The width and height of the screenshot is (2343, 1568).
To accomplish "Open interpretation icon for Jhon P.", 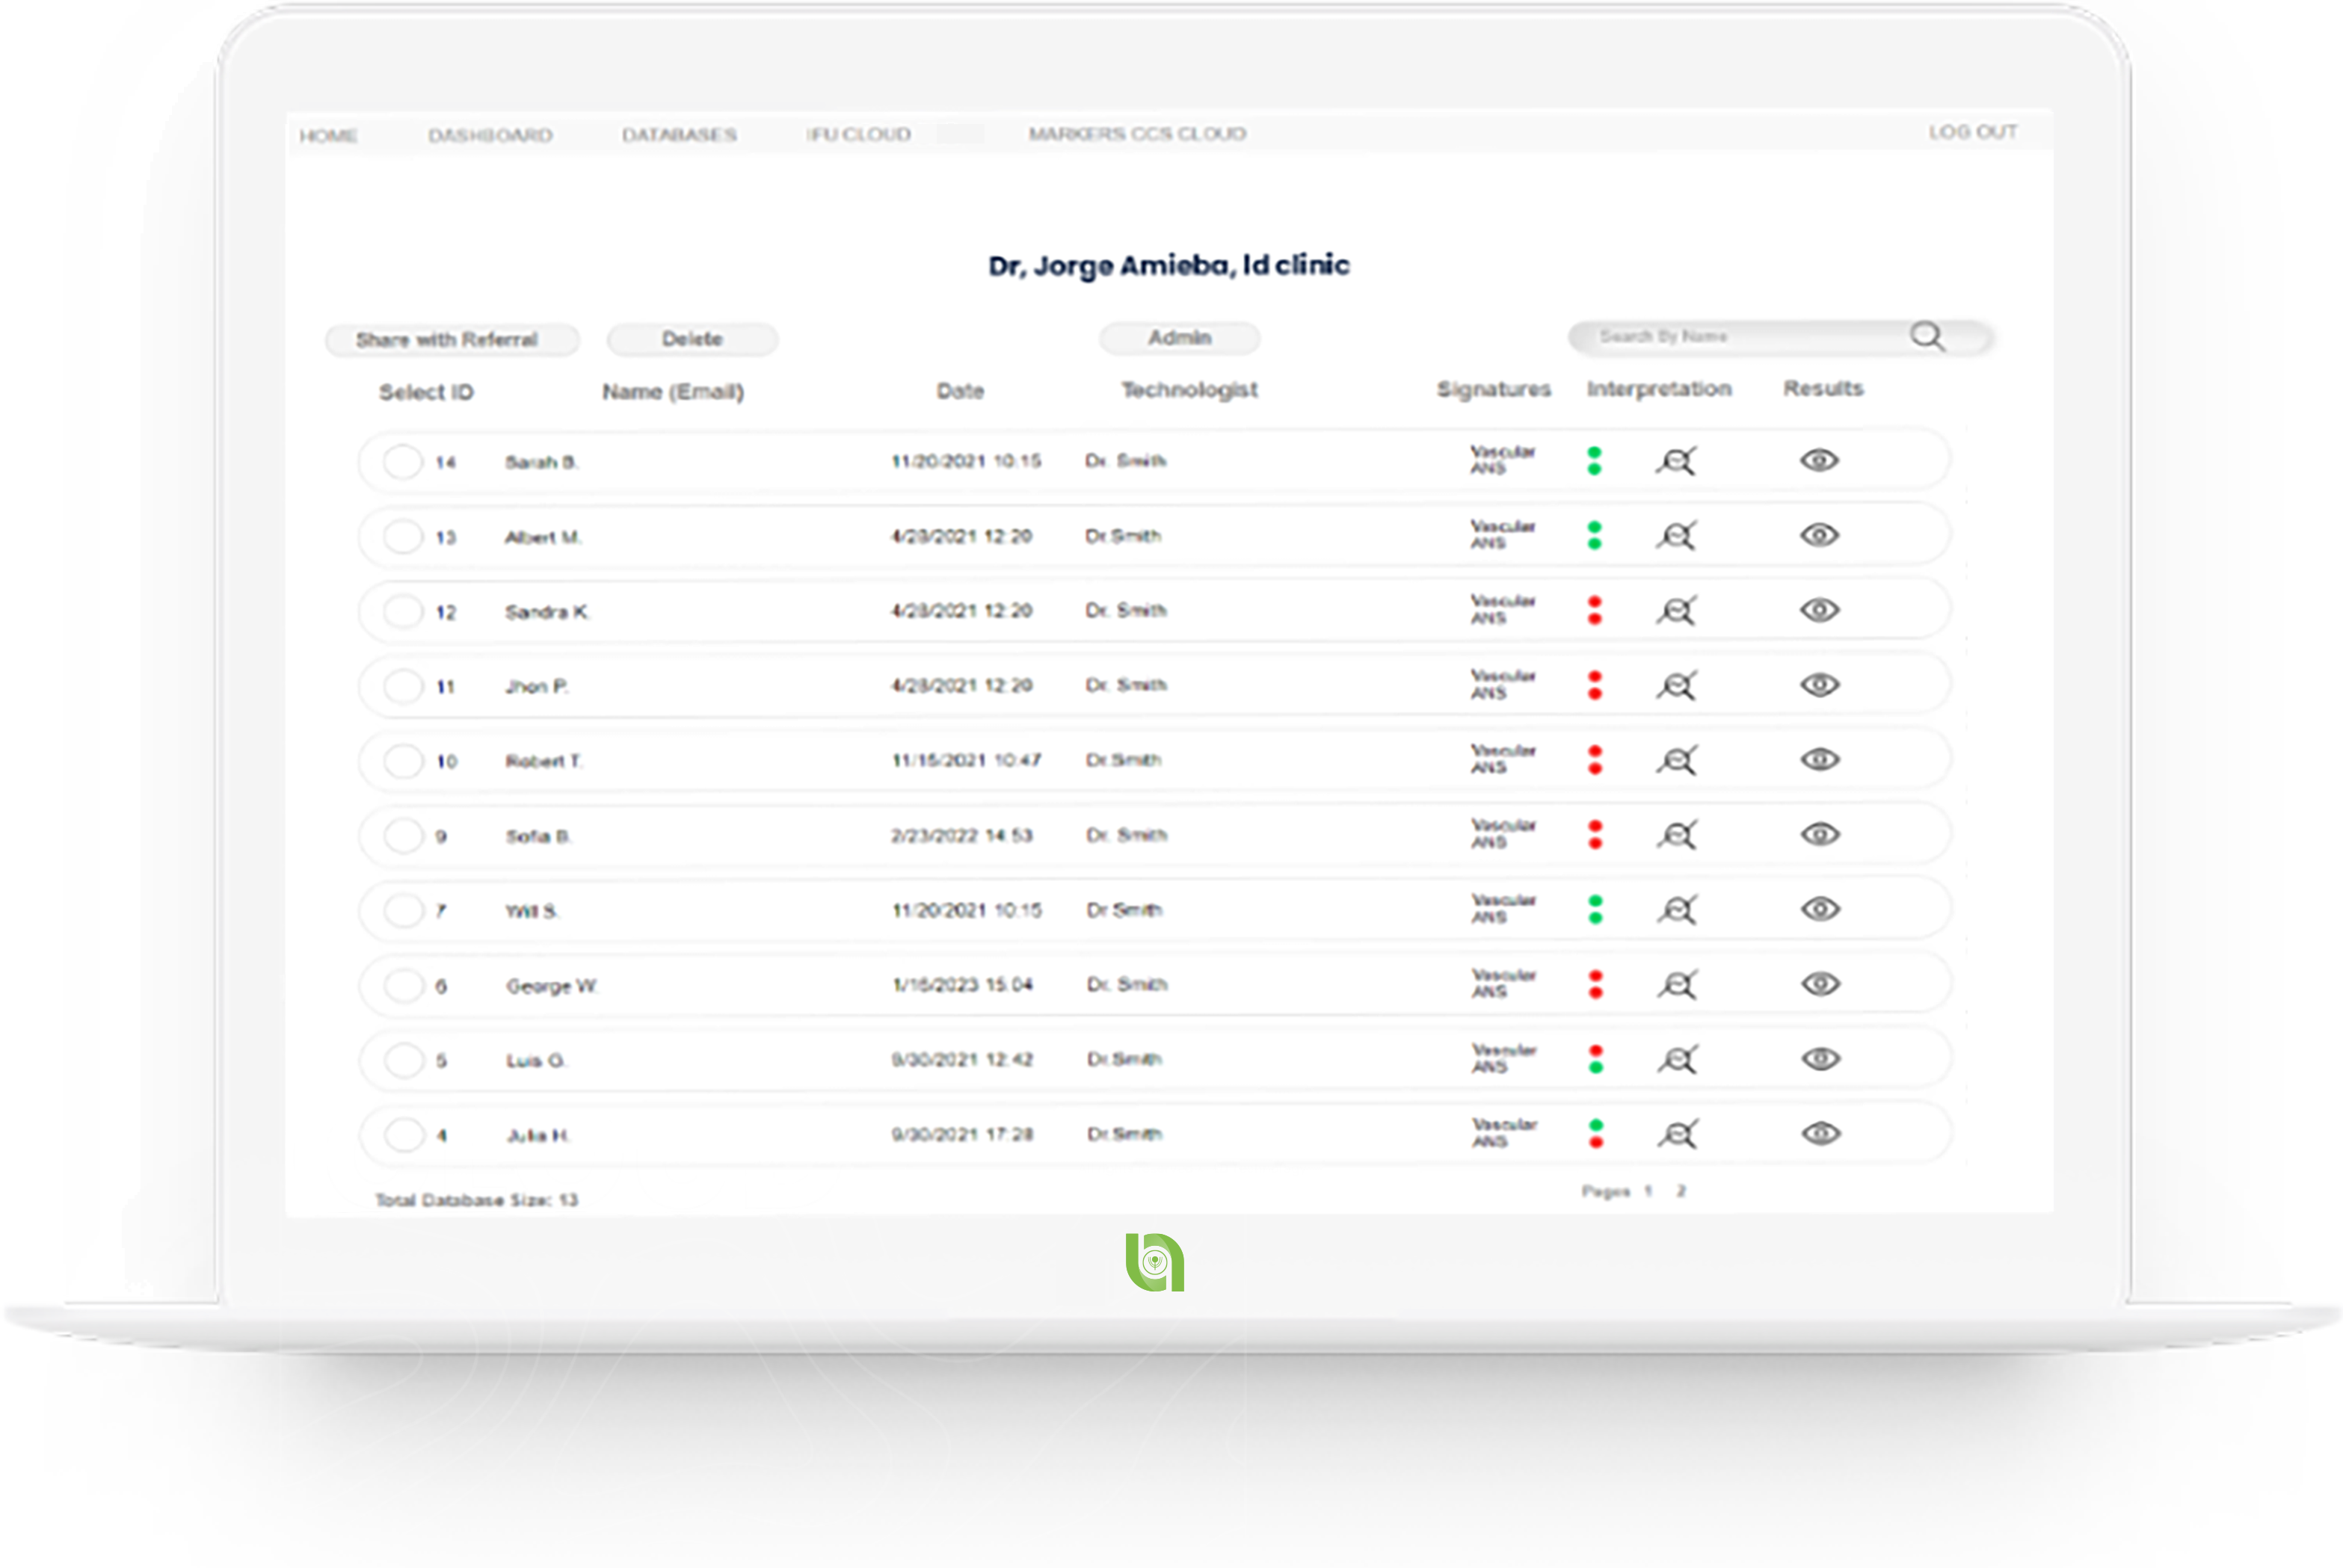I will coord(1676,686).
